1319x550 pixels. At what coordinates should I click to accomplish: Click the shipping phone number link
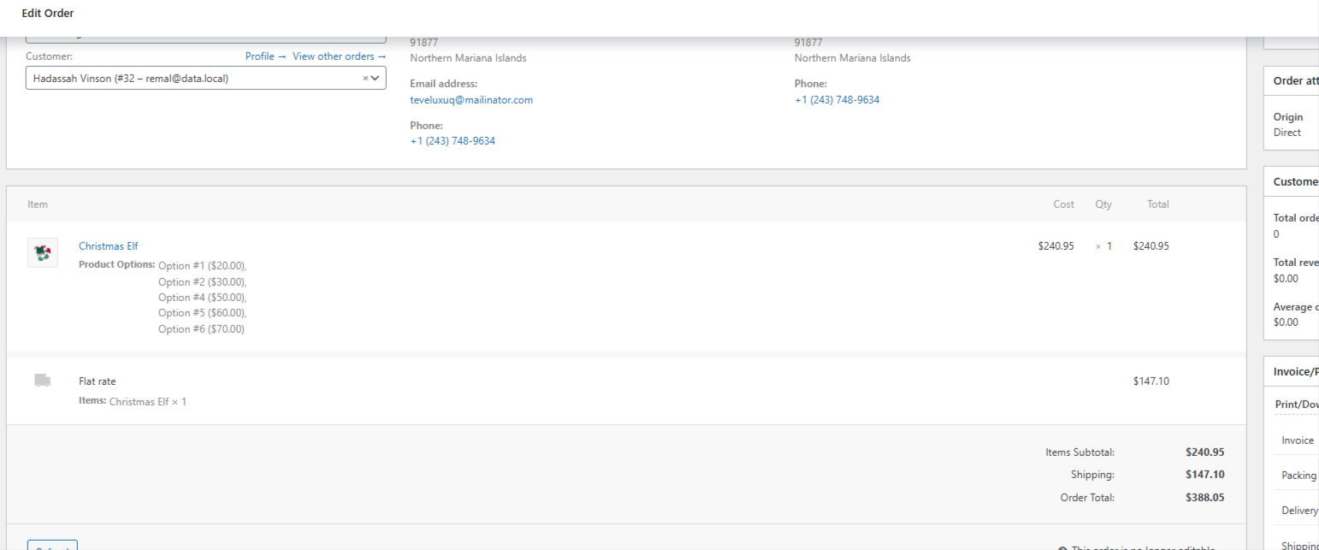click(x=837, y=100)
